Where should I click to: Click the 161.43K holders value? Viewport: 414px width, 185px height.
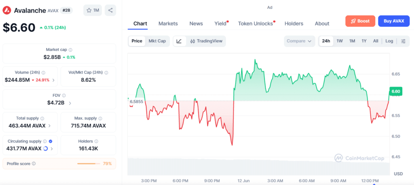(89, 149)
